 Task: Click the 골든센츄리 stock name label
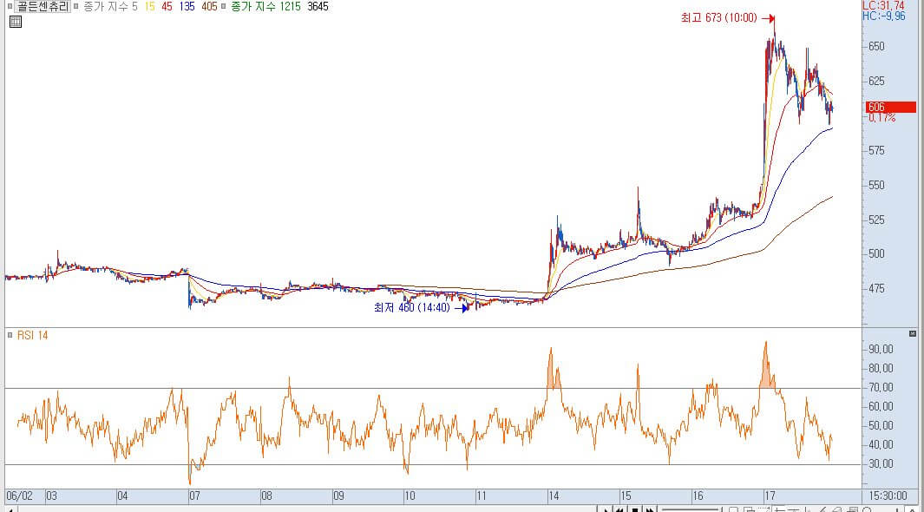pyautogui.click(x=43, y=6)
